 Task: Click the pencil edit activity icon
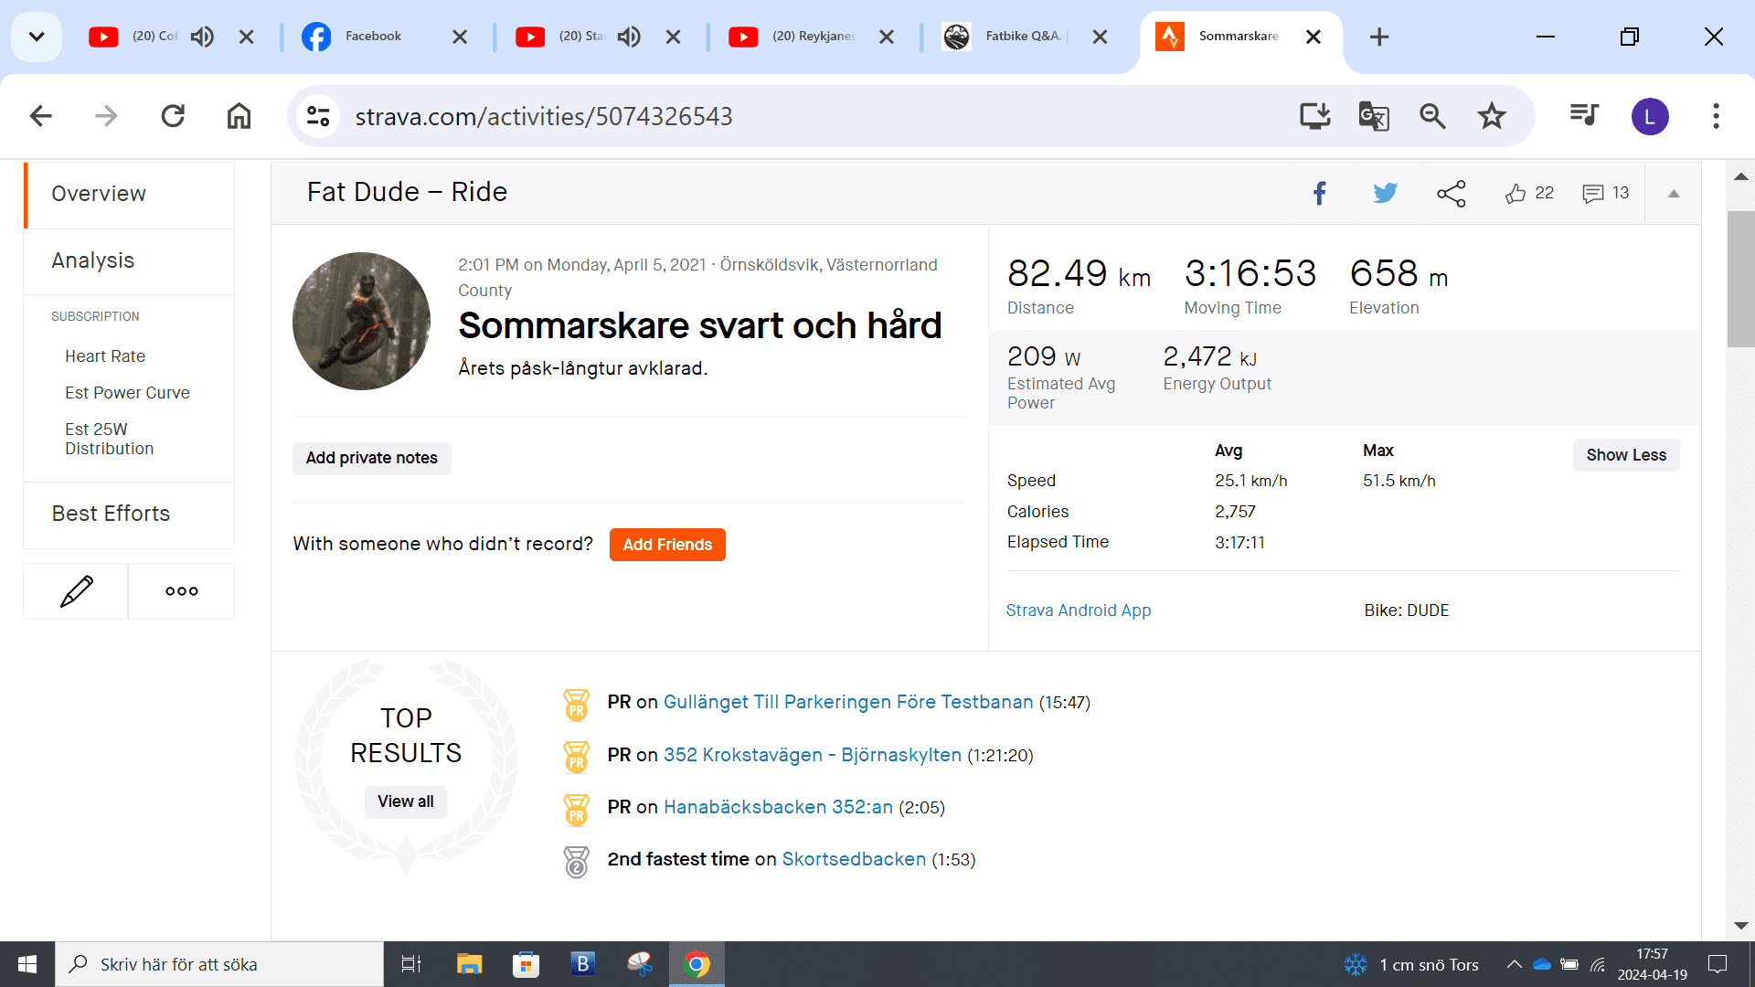[x=76, y=591]
